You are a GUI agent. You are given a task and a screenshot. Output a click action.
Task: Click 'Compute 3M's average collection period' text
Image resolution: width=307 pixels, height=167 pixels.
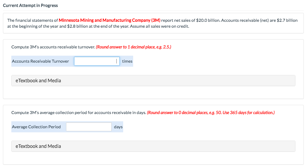coord(79,112)
